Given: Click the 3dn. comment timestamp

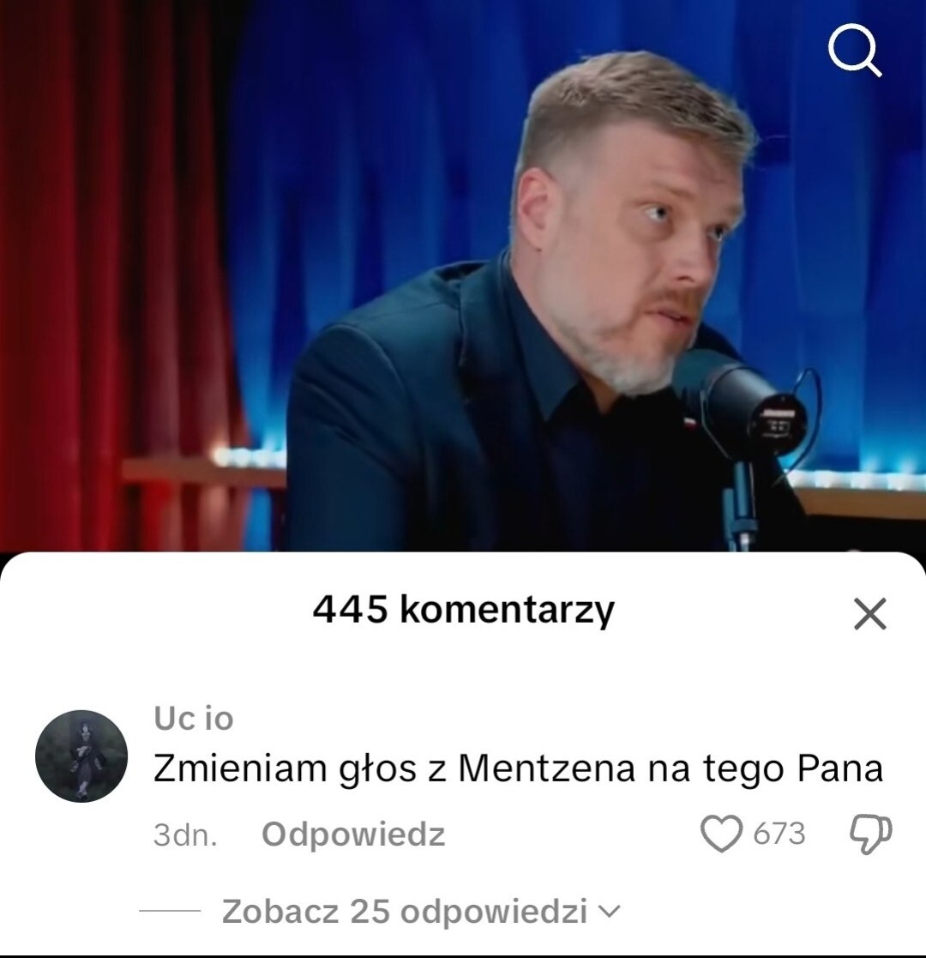Looking at the screenshot, I should pos(185,834).
